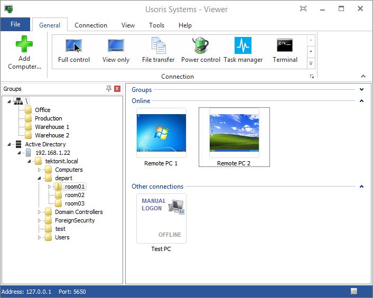Viewport: 373px width, 298px height.
Task: Switch to the View tab
Action: tap(128, 25)
